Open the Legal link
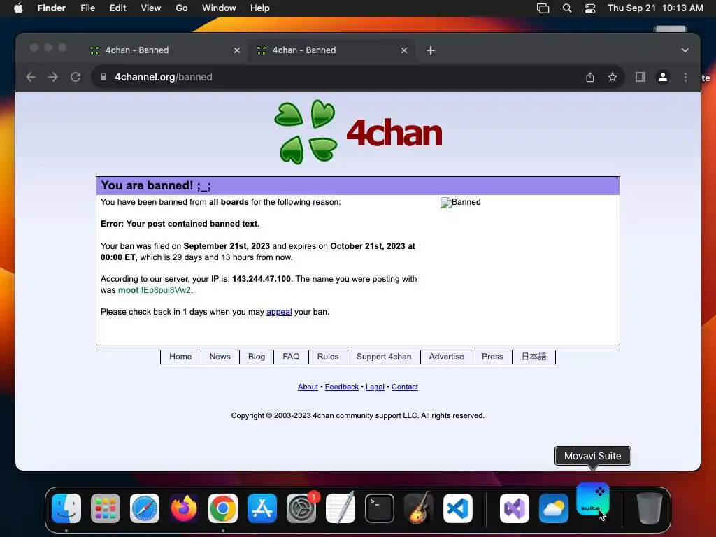716x537 pixels. click(x=375, y=387)
